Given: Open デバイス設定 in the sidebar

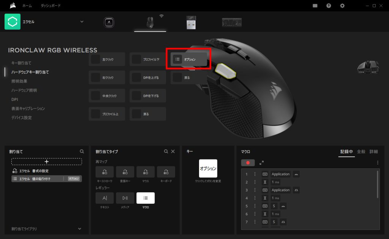Looking at the screenshot, I should click(x=21, y=118).
